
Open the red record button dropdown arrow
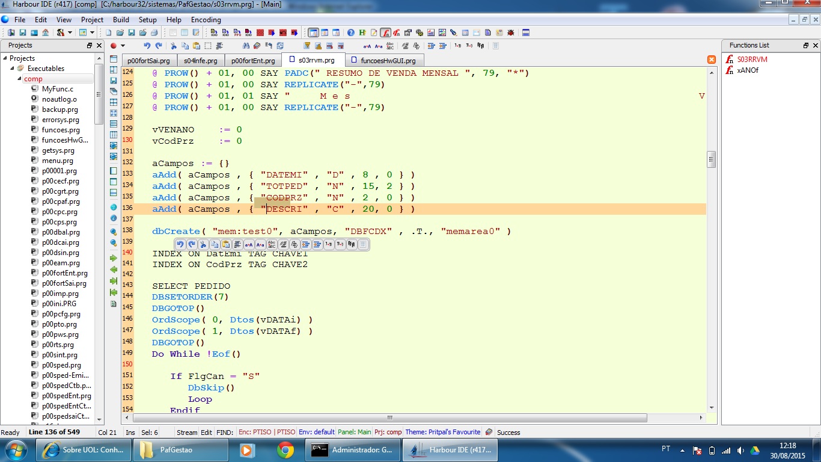click(x=123, y=46)
